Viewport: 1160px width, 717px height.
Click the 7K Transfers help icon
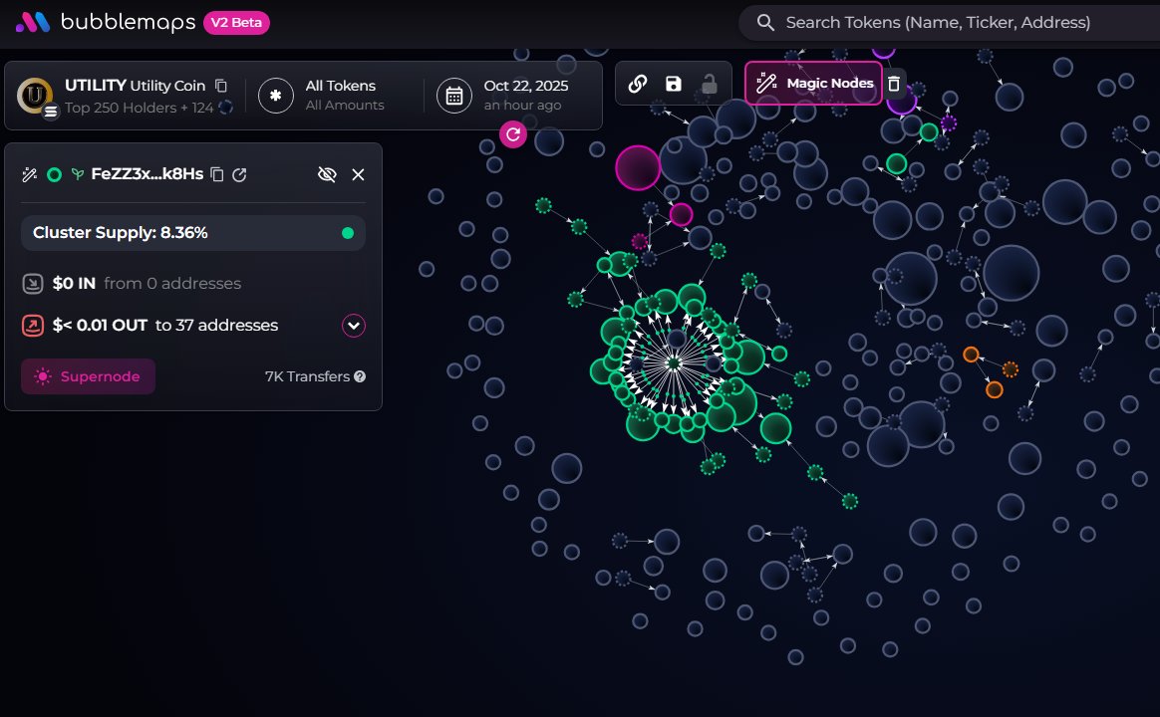360,376
